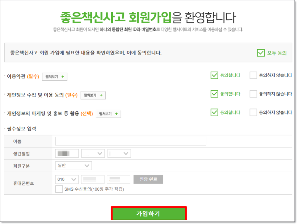Click the 이름 name input field
Viewport: 297px width, 224px height.
131,141
